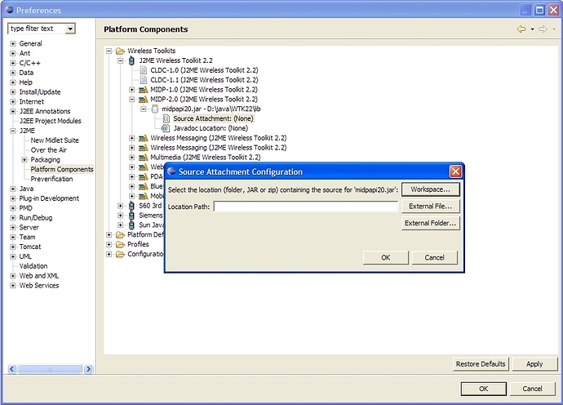Click the back navigation arrow icon

[x=521, y=29]
